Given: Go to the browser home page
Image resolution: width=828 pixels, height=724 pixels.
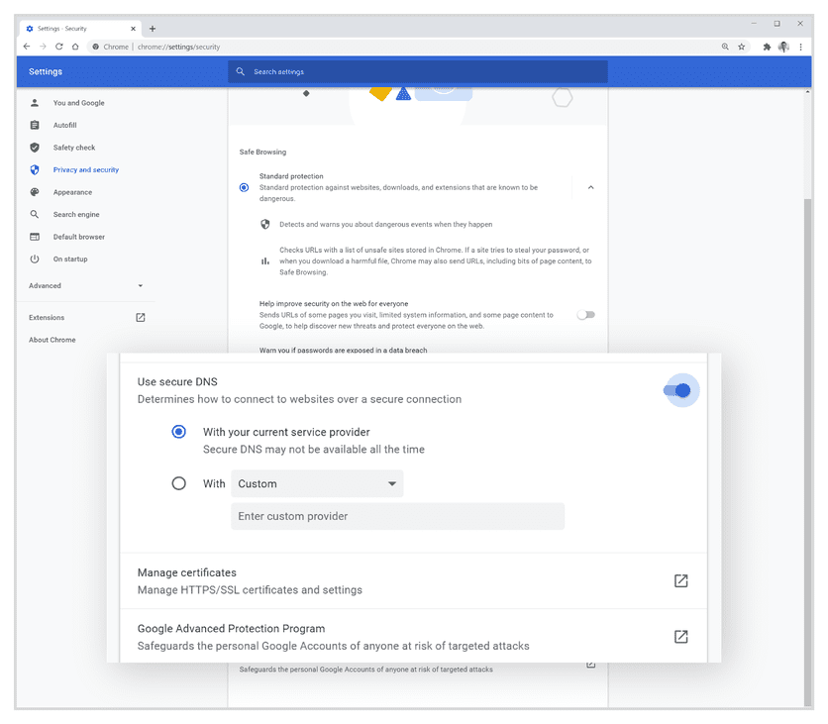Looking at the screenshot, I should [75, 47].
